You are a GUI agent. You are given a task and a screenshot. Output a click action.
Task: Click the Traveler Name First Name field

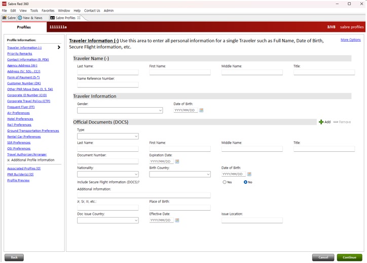[x=180, y=72]
